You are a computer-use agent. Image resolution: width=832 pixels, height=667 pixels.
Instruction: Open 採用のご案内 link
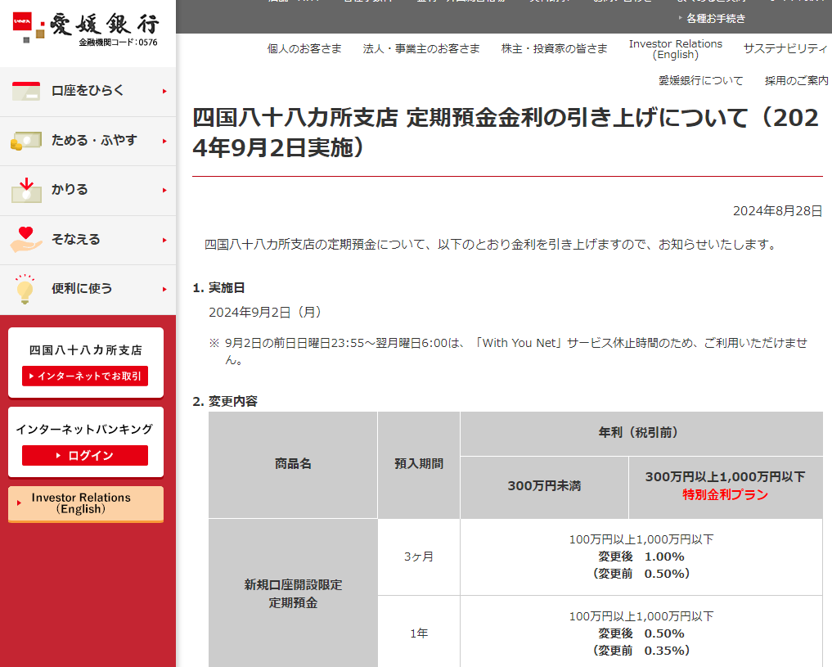click(797, 81)
